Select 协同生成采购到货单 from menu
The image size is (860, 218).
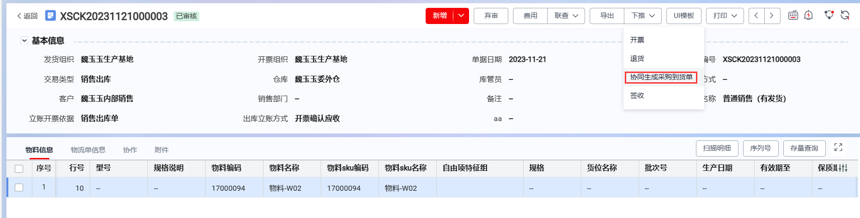pyautogui.click(x=661, y=77)
